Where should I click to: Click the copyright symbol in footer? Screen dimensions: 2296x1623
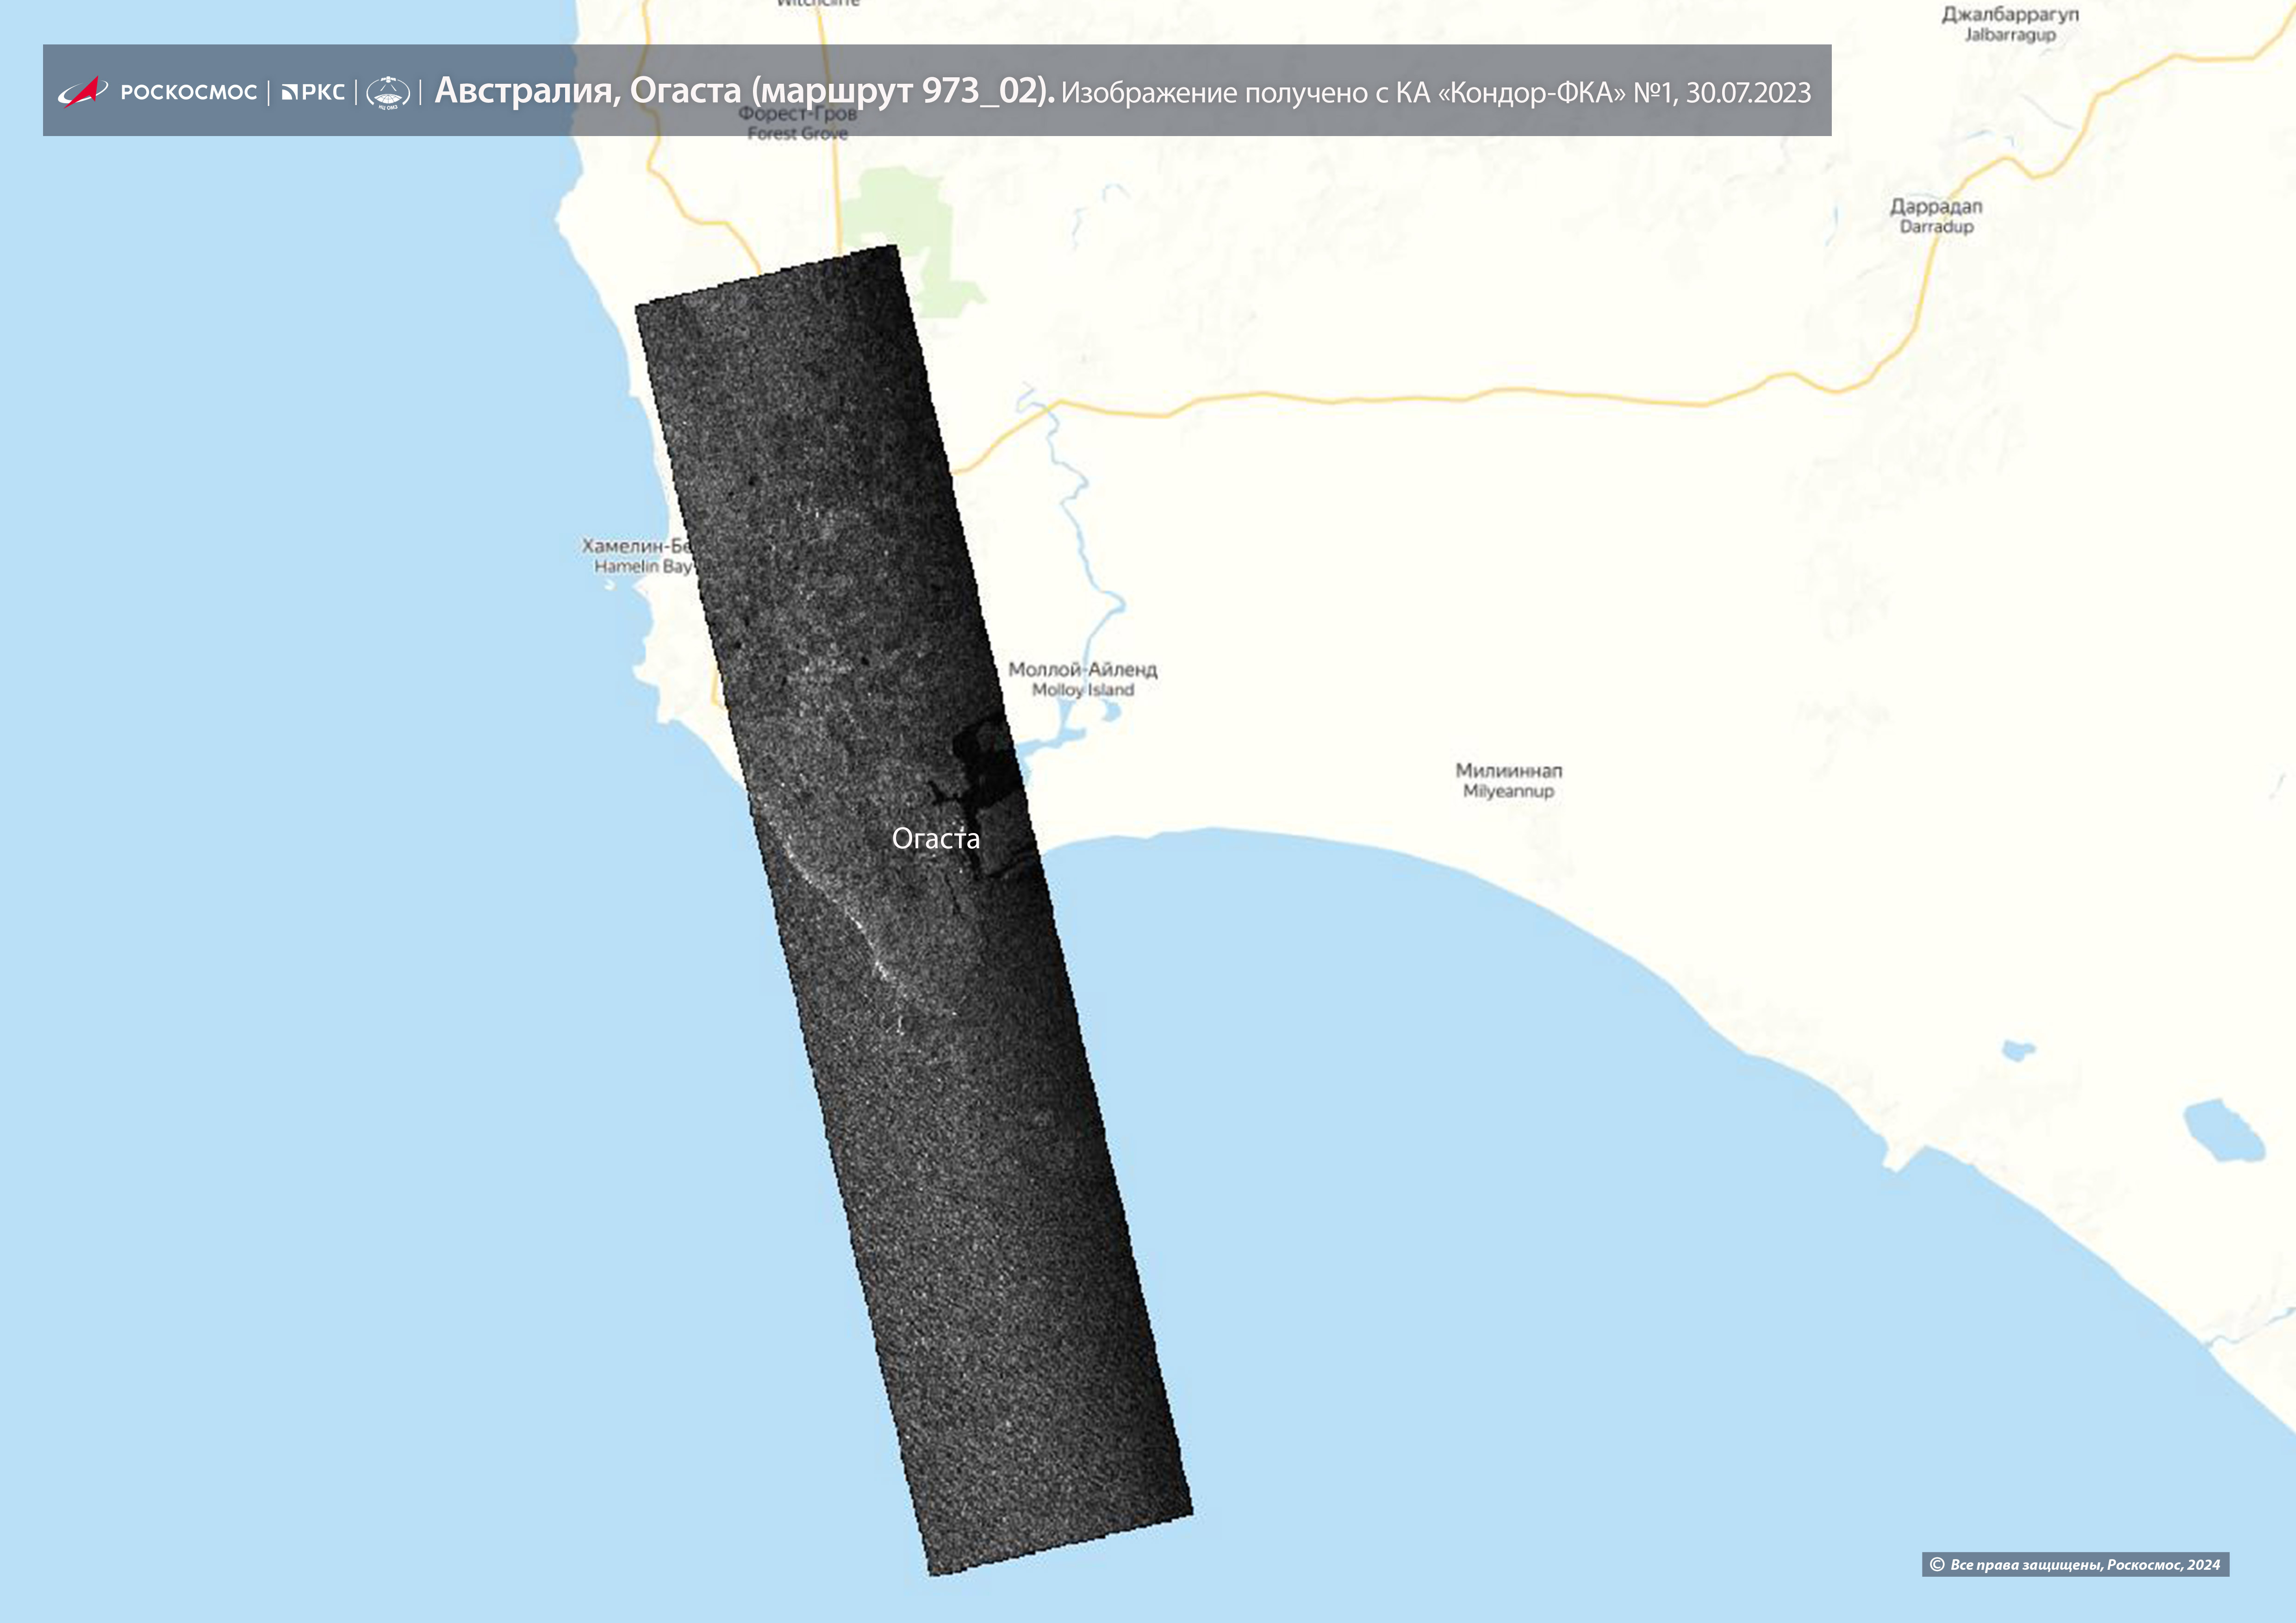click(1937, 1565)
